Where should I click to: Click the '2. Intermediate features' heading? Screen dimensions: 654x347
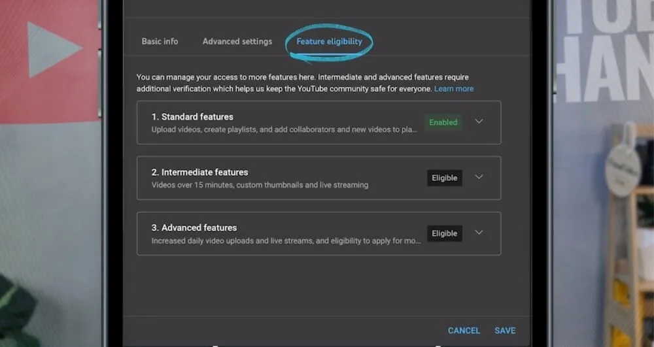(x=199, y=173)
